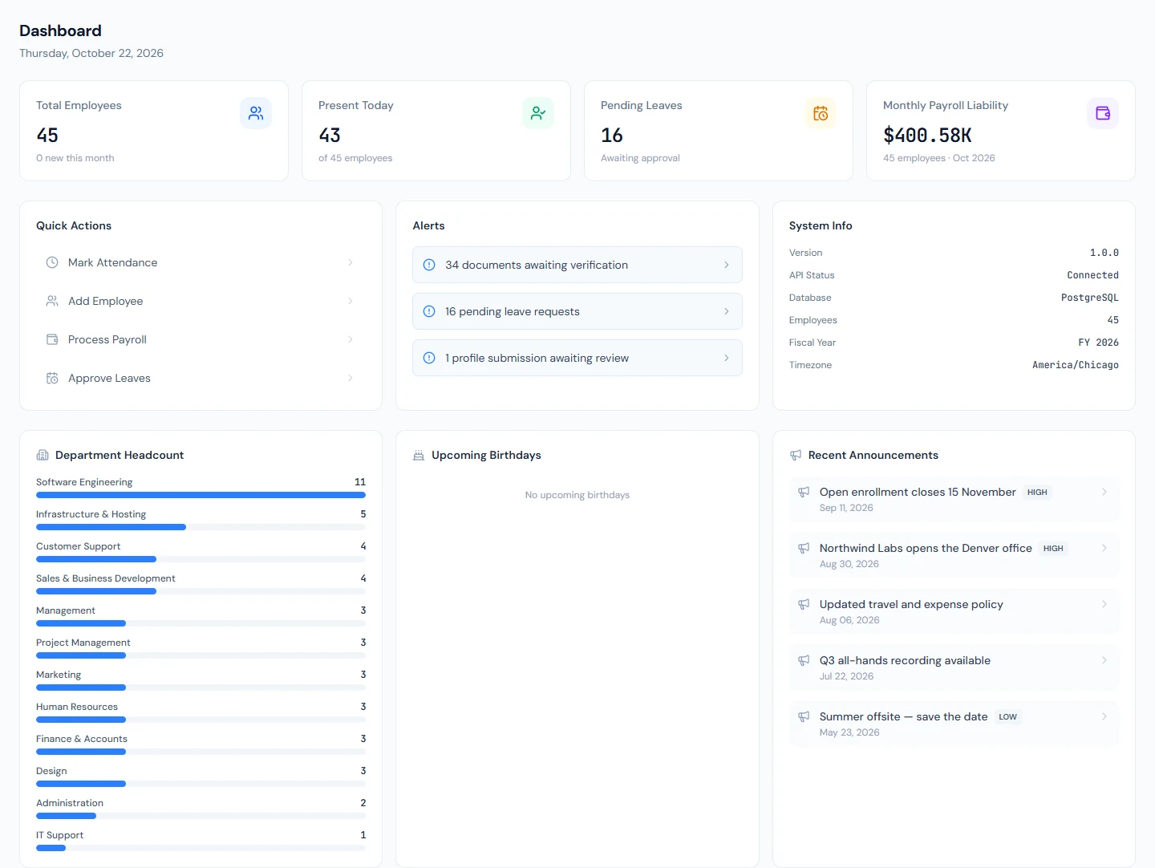Click the Software Engineering headcount bar
The height and width of the screenshot is (868, 1155).
201,495
